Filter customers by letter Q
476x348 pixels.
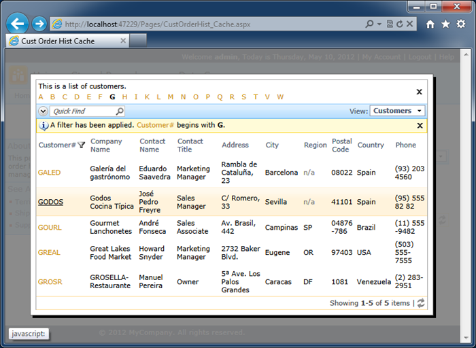click(220, 97)
